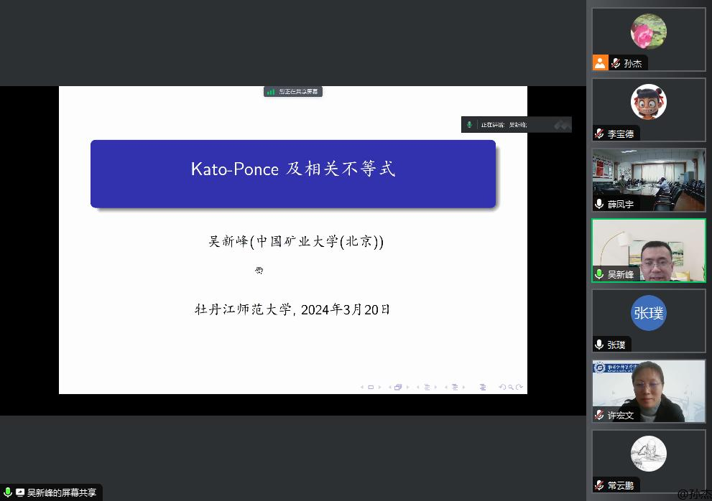
Task: Toggle microphone icon on 吴新峰's video tile
Action: 599,274
